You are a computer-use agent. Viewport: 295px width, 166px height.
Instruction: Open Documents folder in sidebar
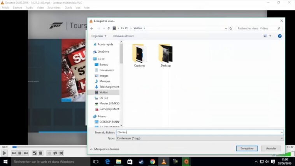[x=104, y=70]
